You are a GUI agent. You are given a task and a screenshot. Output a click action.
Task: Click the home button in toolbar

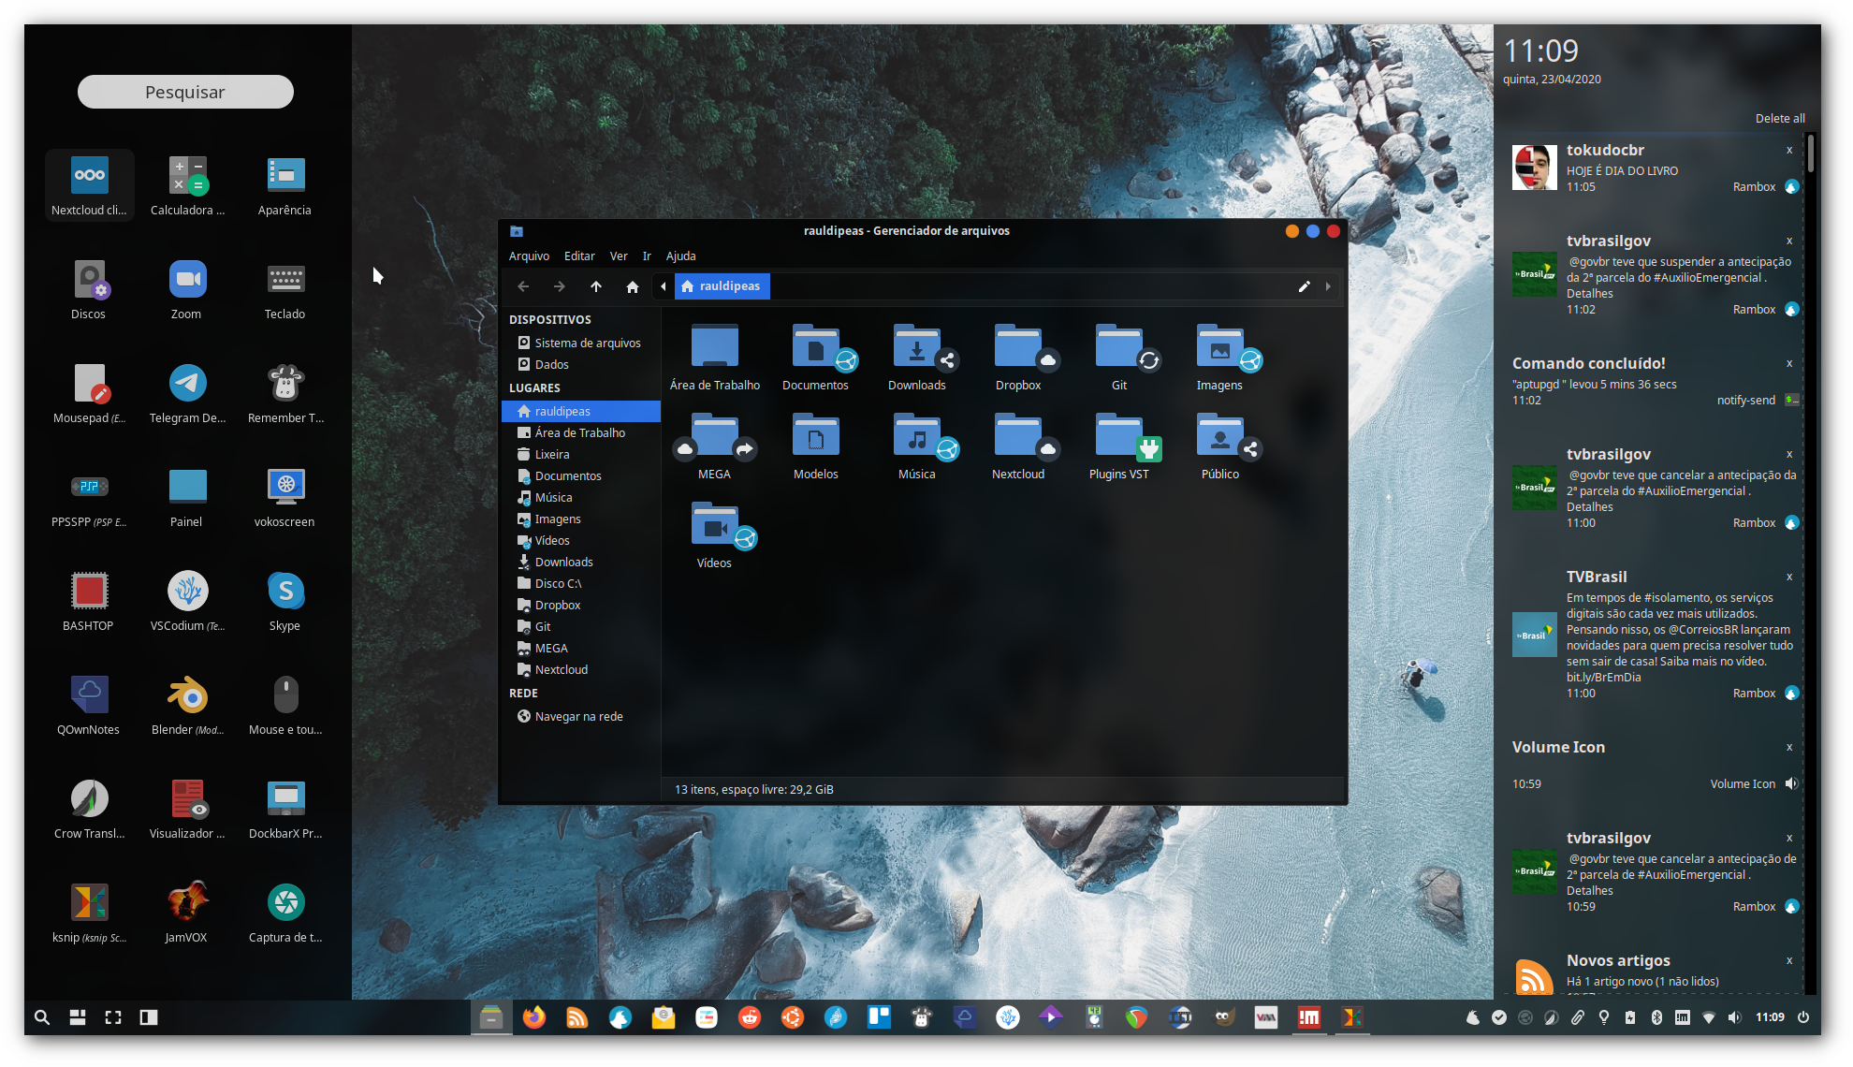pos(633,286)
